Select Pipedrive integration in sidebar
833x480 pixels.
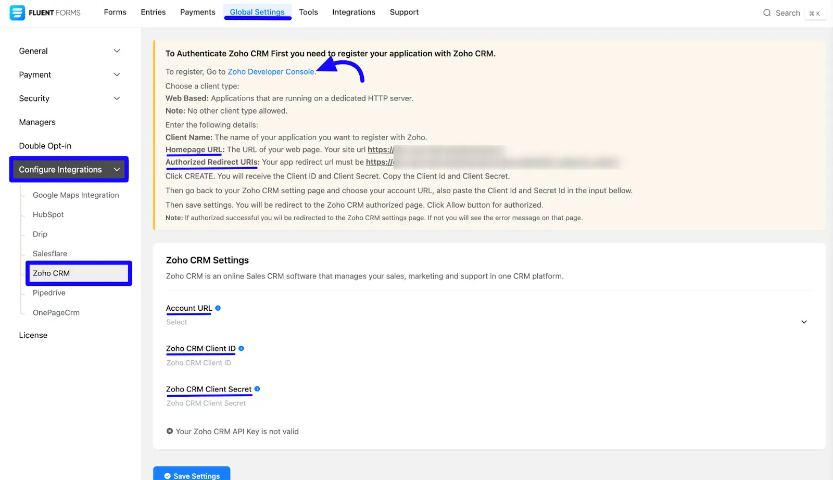pos(49,293)
